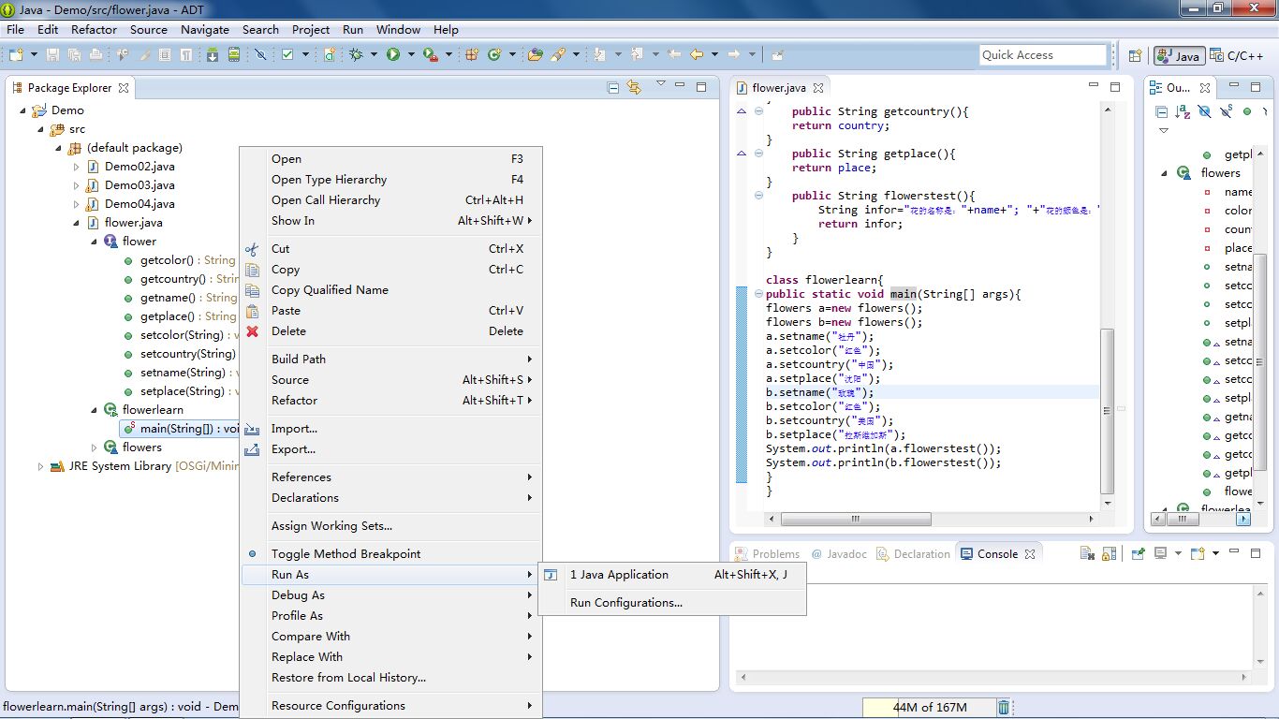Click the Collapse All icon in Outline
Screen dimensions: 1279x719
point(1162,111)
